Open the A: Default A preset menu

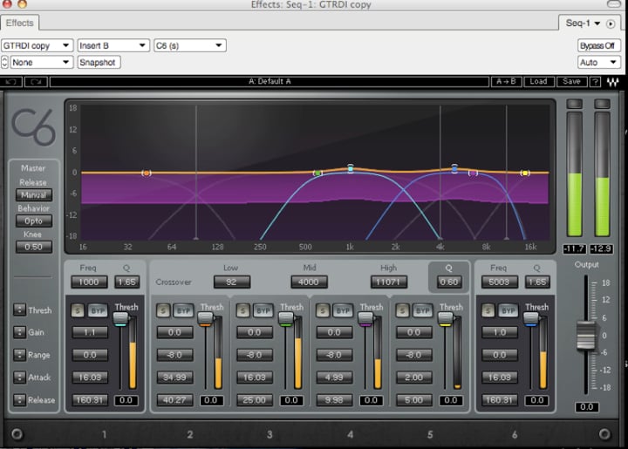[270, 82]
